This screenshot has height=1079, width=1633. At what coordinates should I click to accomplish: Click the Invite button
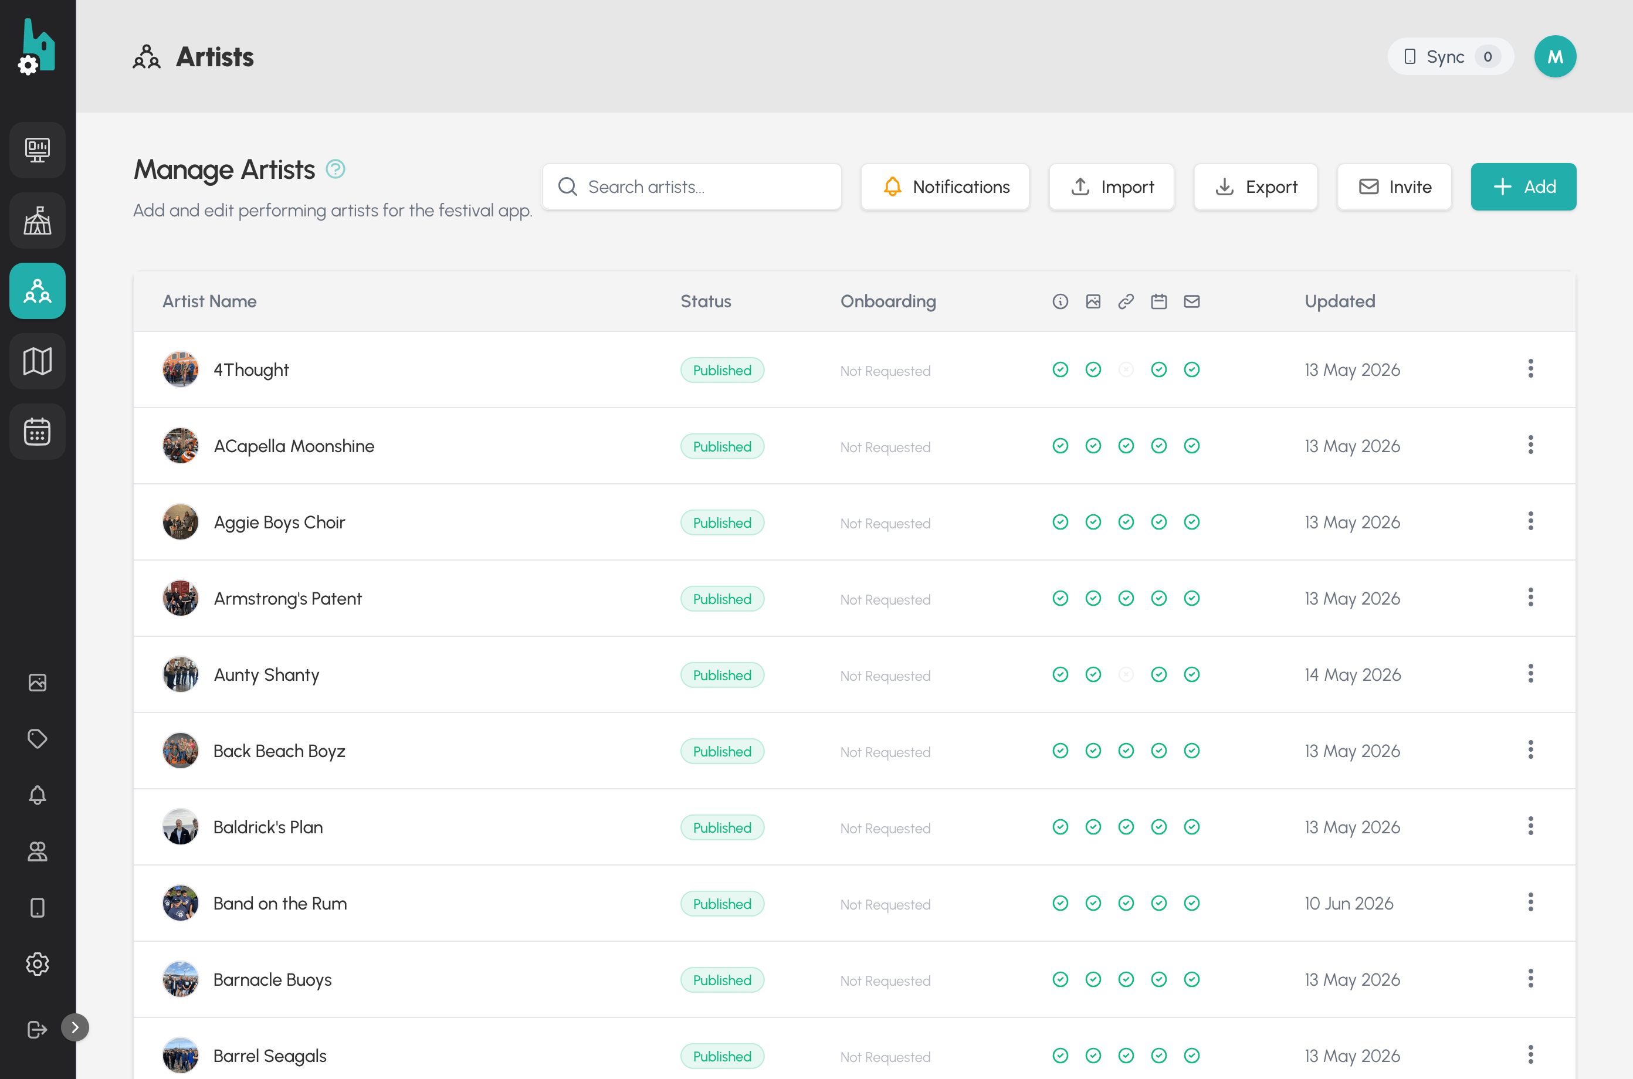pos(1394,186)
